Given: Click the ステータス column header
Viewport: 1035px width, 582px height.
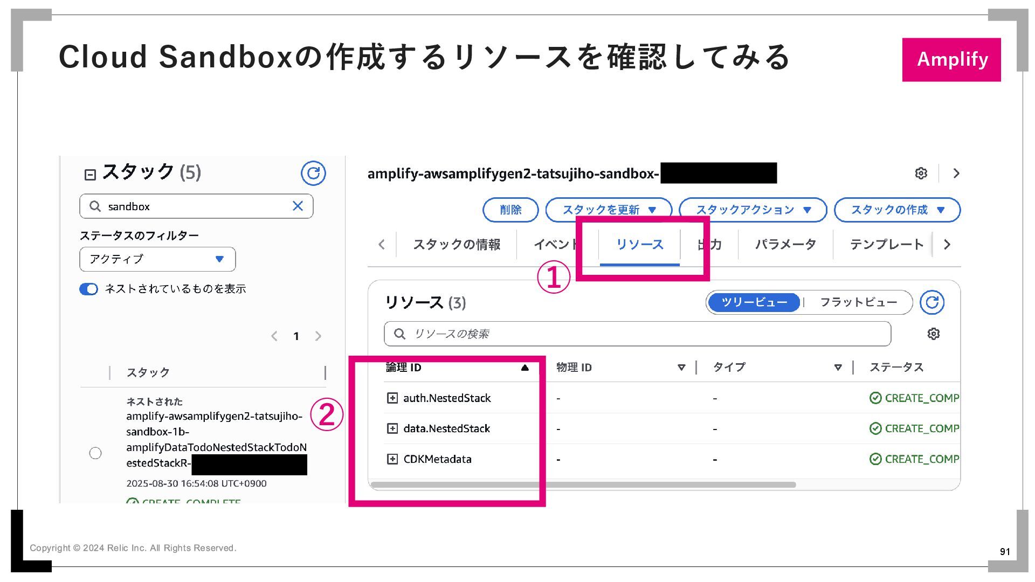Looking at the screenshot, I should pyautogui.click(x=896, y=368).
